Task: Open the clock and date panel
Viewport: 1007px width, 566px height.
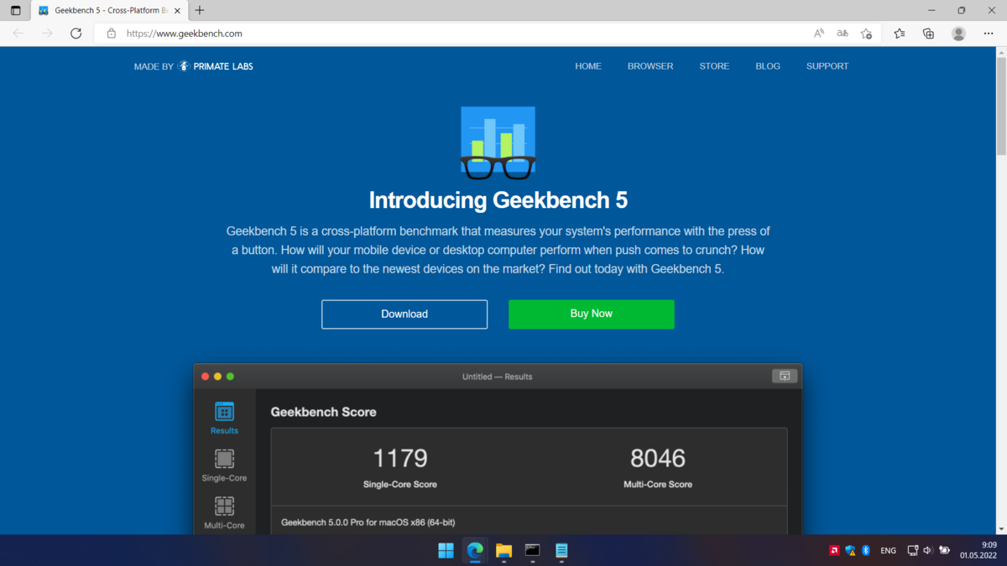Action: point(978,550)
